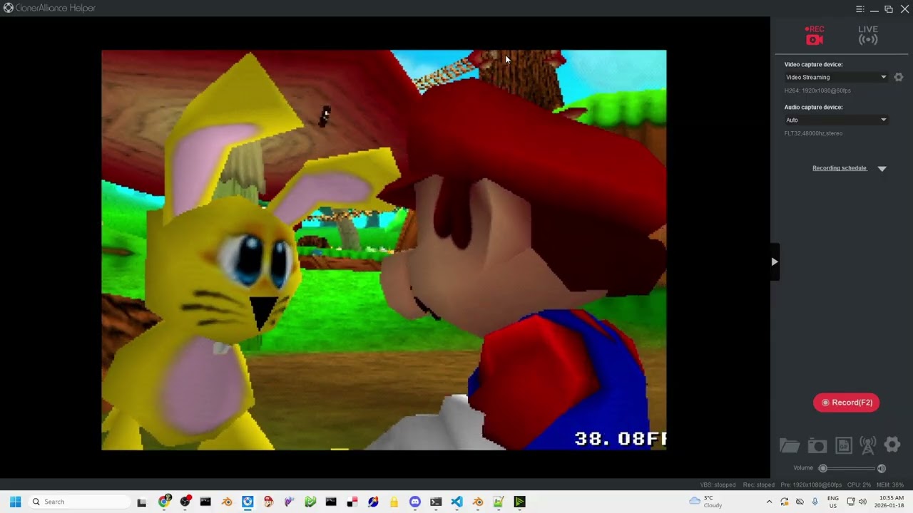
Task: Select the ClonerAlliance Helper taskbar icon
Action: click(x=248, y=502)
